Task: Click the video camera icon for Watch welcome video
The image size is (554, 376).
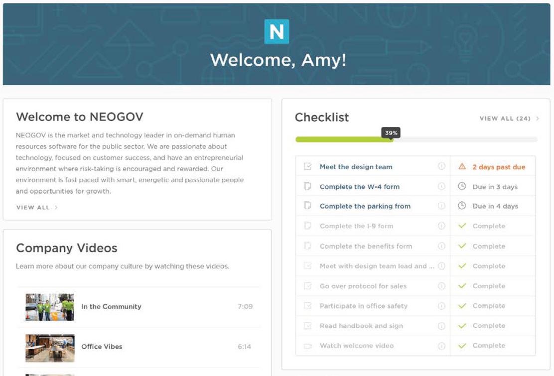Action: pyautogui.click(x=308, y=346)
